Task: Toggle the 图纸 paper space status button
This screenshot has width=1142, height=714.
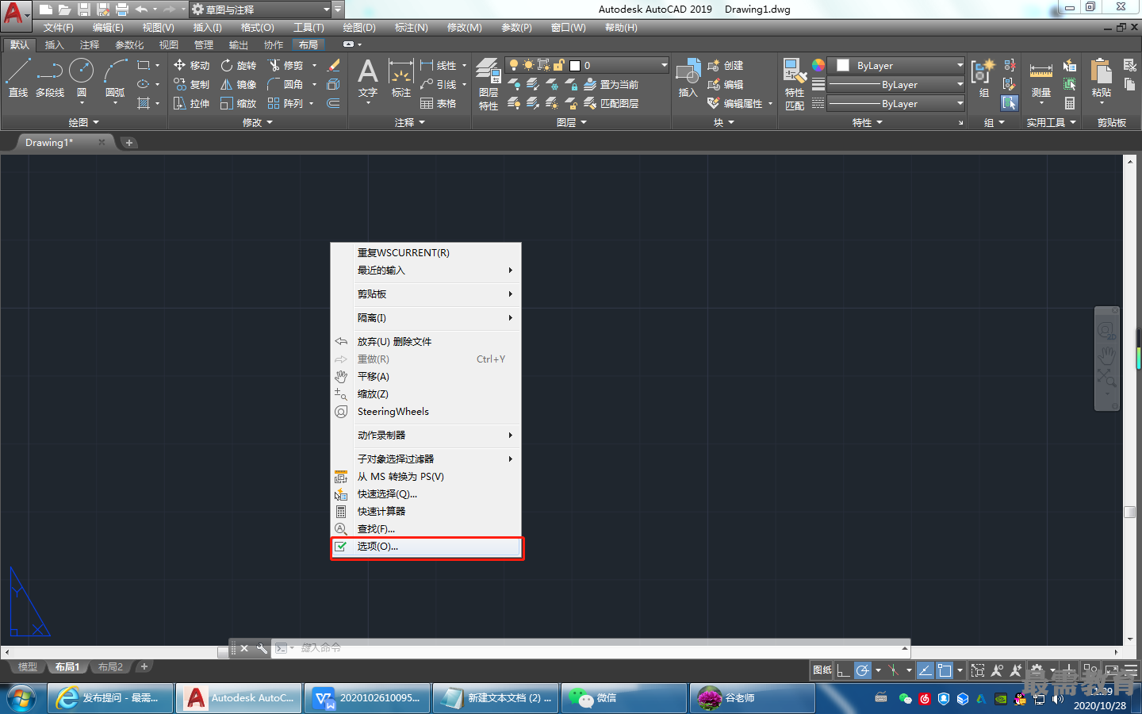Action: pyautogui.click(x=822, y=670)
